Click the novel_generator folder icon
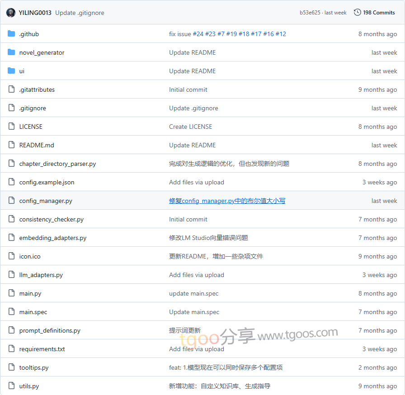 (11, 52)
